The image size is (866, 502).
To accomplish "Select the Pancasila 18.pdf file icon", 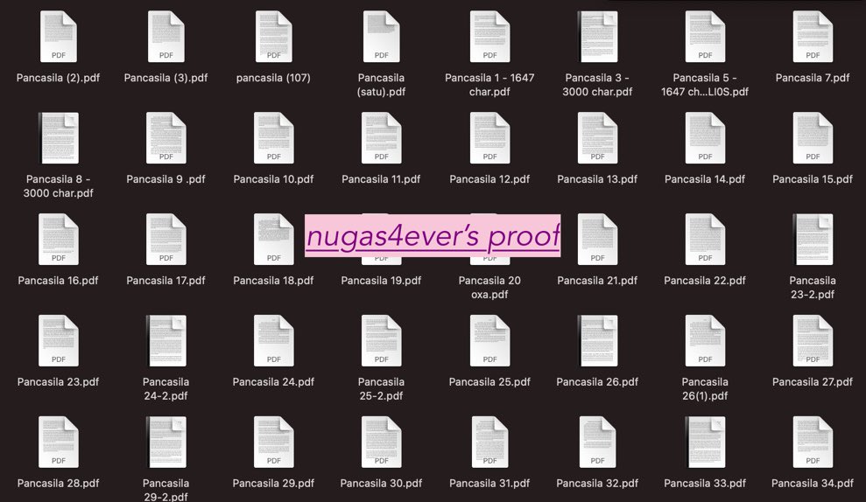I will [x=273, y=240].
